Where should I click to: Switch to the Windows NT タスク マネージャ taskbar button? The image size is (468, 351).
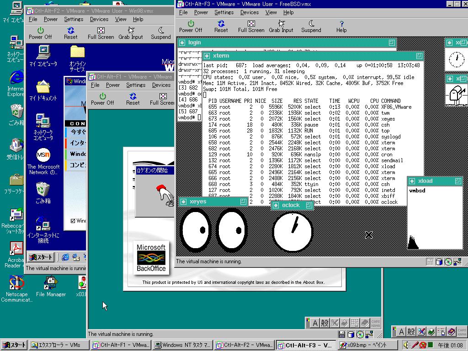[183, 345]
